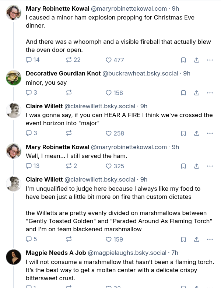This screenshot has height=288, width=221.
Task: Open the @clairewillett.bsky.social handle on marshmallow post
Action: tap(100, 179)
